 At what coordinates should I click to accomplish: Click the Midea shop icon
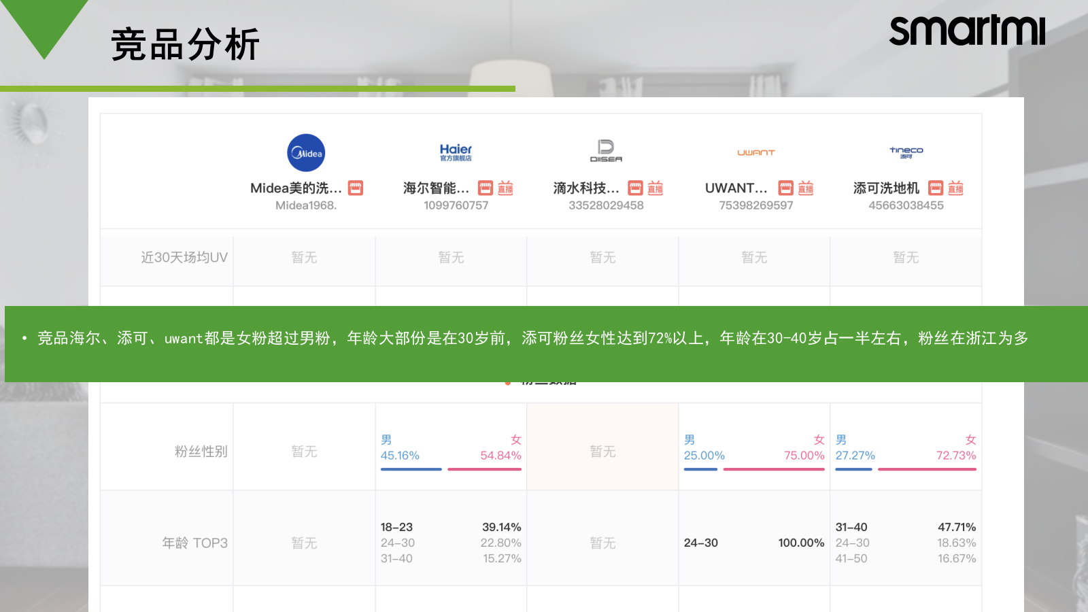(356, 188)
